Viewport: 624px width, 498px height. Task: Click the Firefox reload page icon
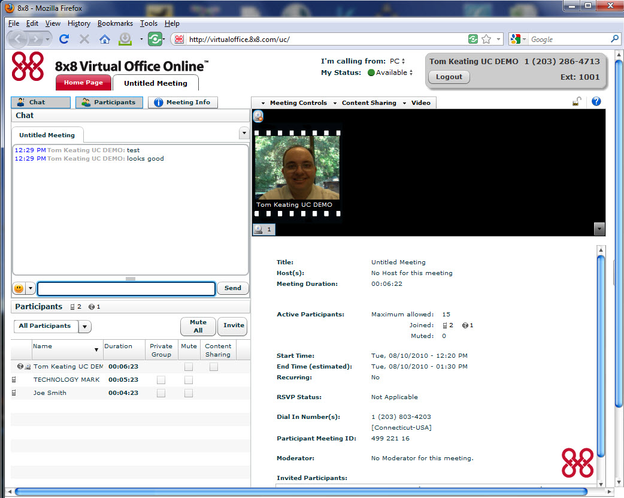click(64, 39)
